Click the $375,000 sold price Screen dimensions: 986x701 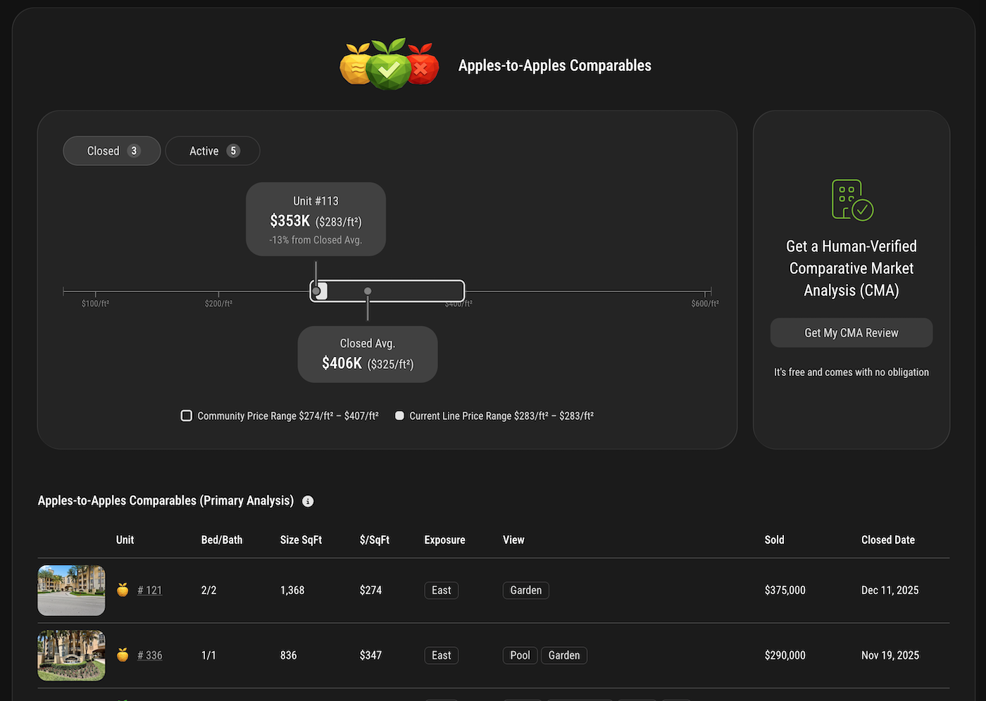coord(785,591)
